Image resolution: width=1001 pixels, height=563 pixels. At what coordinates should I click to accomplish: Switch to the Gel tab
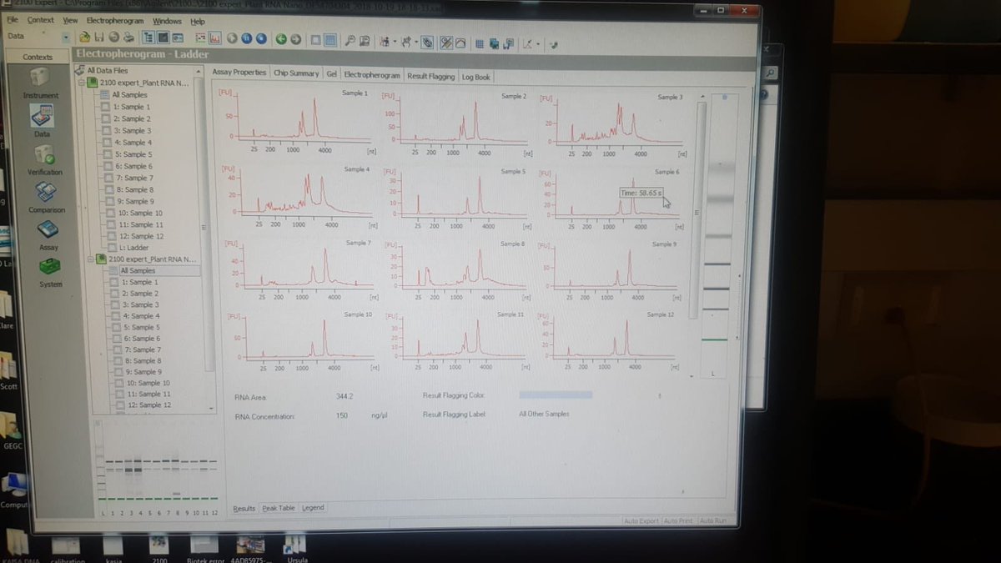tap(332, 74)
